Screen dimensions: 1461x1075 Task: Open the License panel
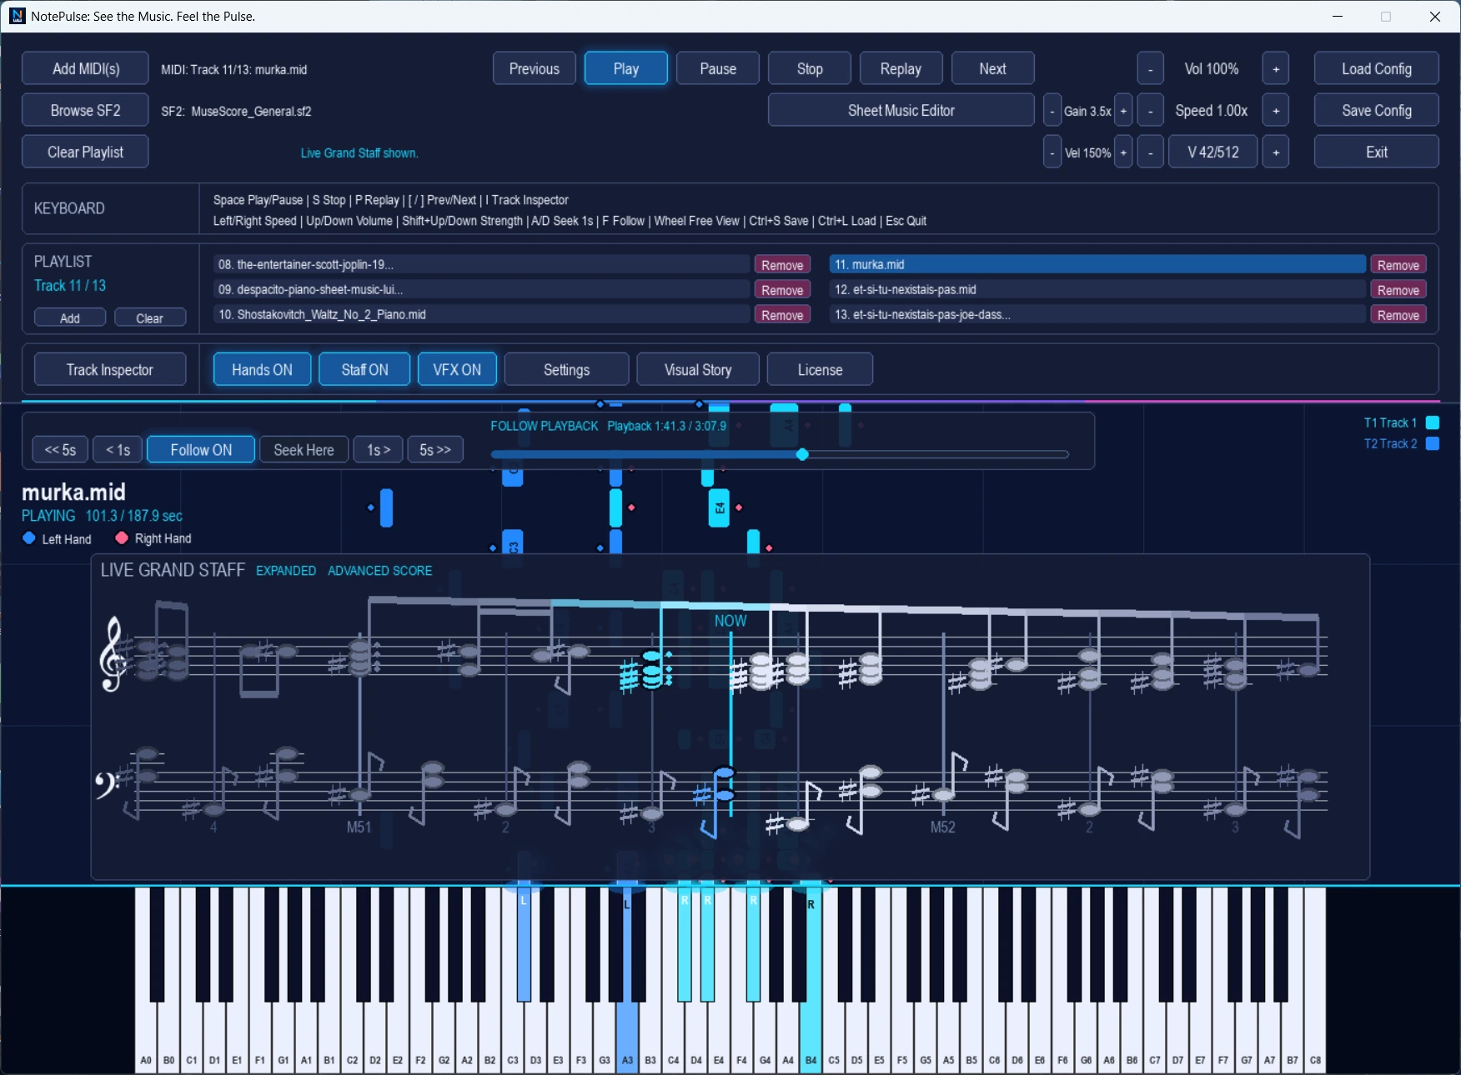coord(821,369)
